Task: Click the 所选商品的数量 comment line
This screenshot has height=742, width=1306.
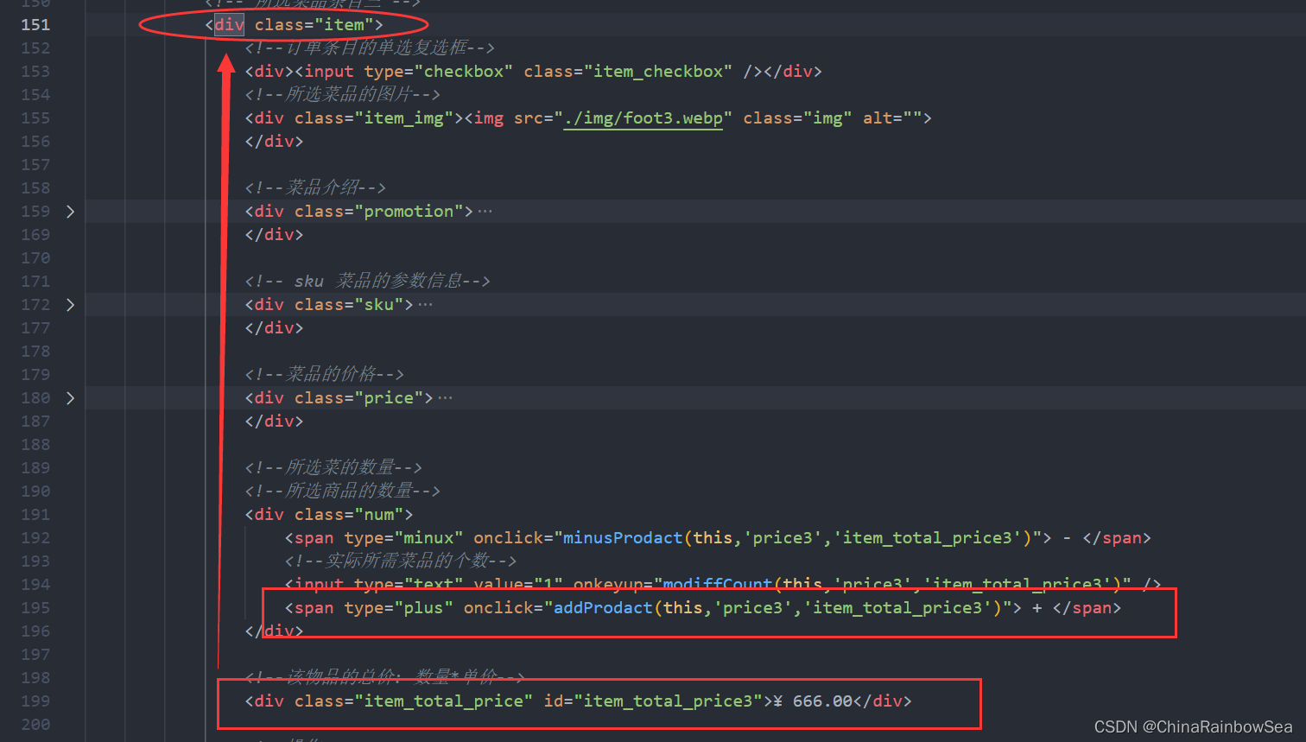Action: coord(343,491)
